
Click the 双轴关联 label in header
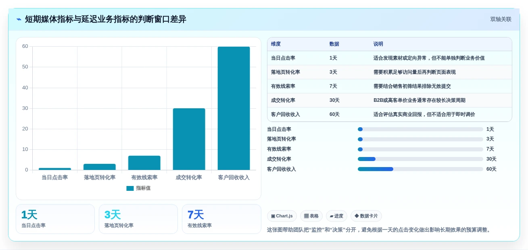[x=501, y=19]
